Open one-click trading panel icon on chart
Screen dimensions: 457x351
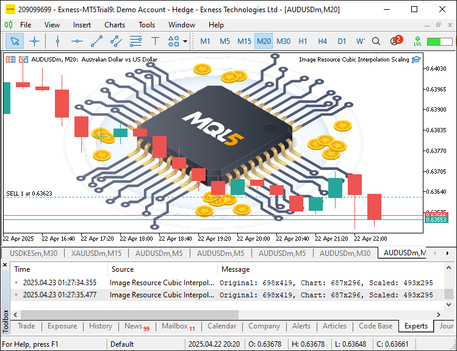(x=11, y=60)
